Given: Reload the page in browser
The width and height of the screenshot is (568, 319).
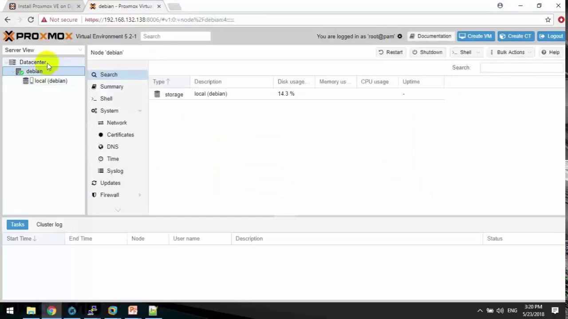Looking at the screenshot, I should [x=31, y=19].
